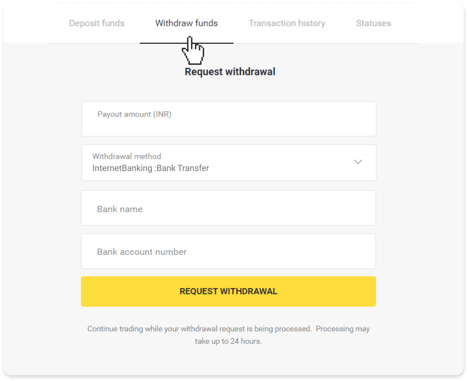Select the Bank name field

coord(229,208)
